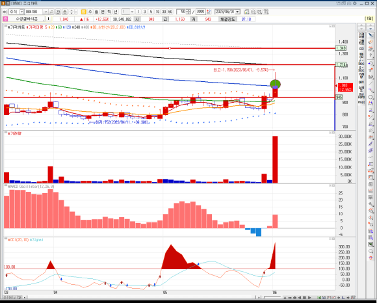Click the red-blue toggle icon after 3000
Image resolution: width=377 pixels, height=303 pixels.
point(209,12)
